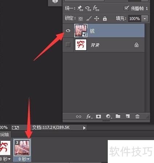
Task: Add a layer mask
Action: 98,116
